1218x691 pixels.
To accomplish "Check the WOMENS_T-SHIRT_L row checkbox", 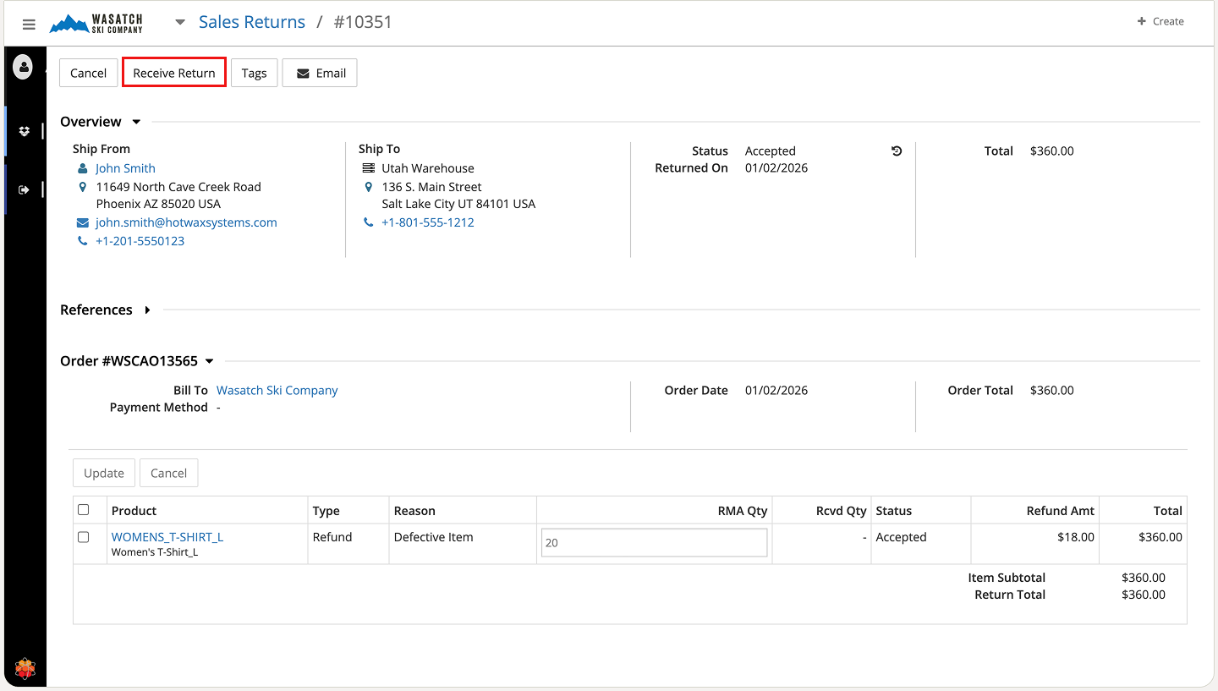I will [84, 537].
